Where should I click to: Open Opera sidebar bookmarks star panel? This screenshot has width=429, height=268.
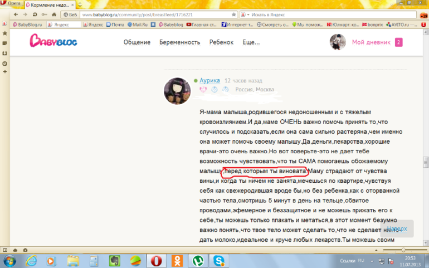pos(4,33)
